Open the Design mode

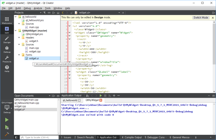coord(7,40)
